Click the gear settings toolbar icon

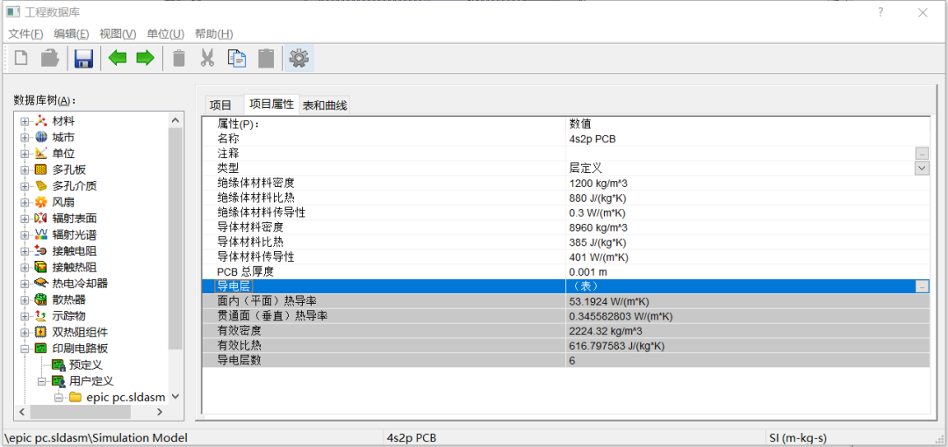[x=299, y=58]
